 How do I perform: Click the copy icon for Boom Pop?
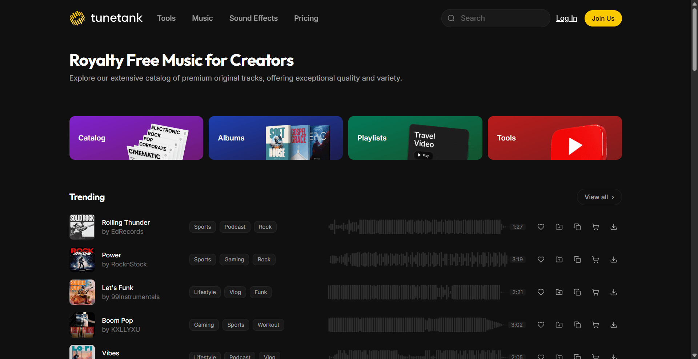click(x=577, y=325)
